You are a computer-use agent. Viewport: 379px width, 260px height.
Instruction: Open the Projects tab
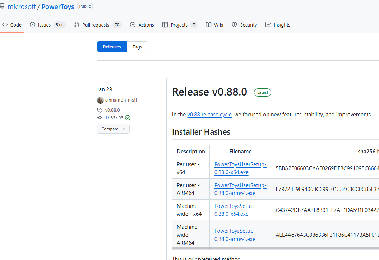180,25
